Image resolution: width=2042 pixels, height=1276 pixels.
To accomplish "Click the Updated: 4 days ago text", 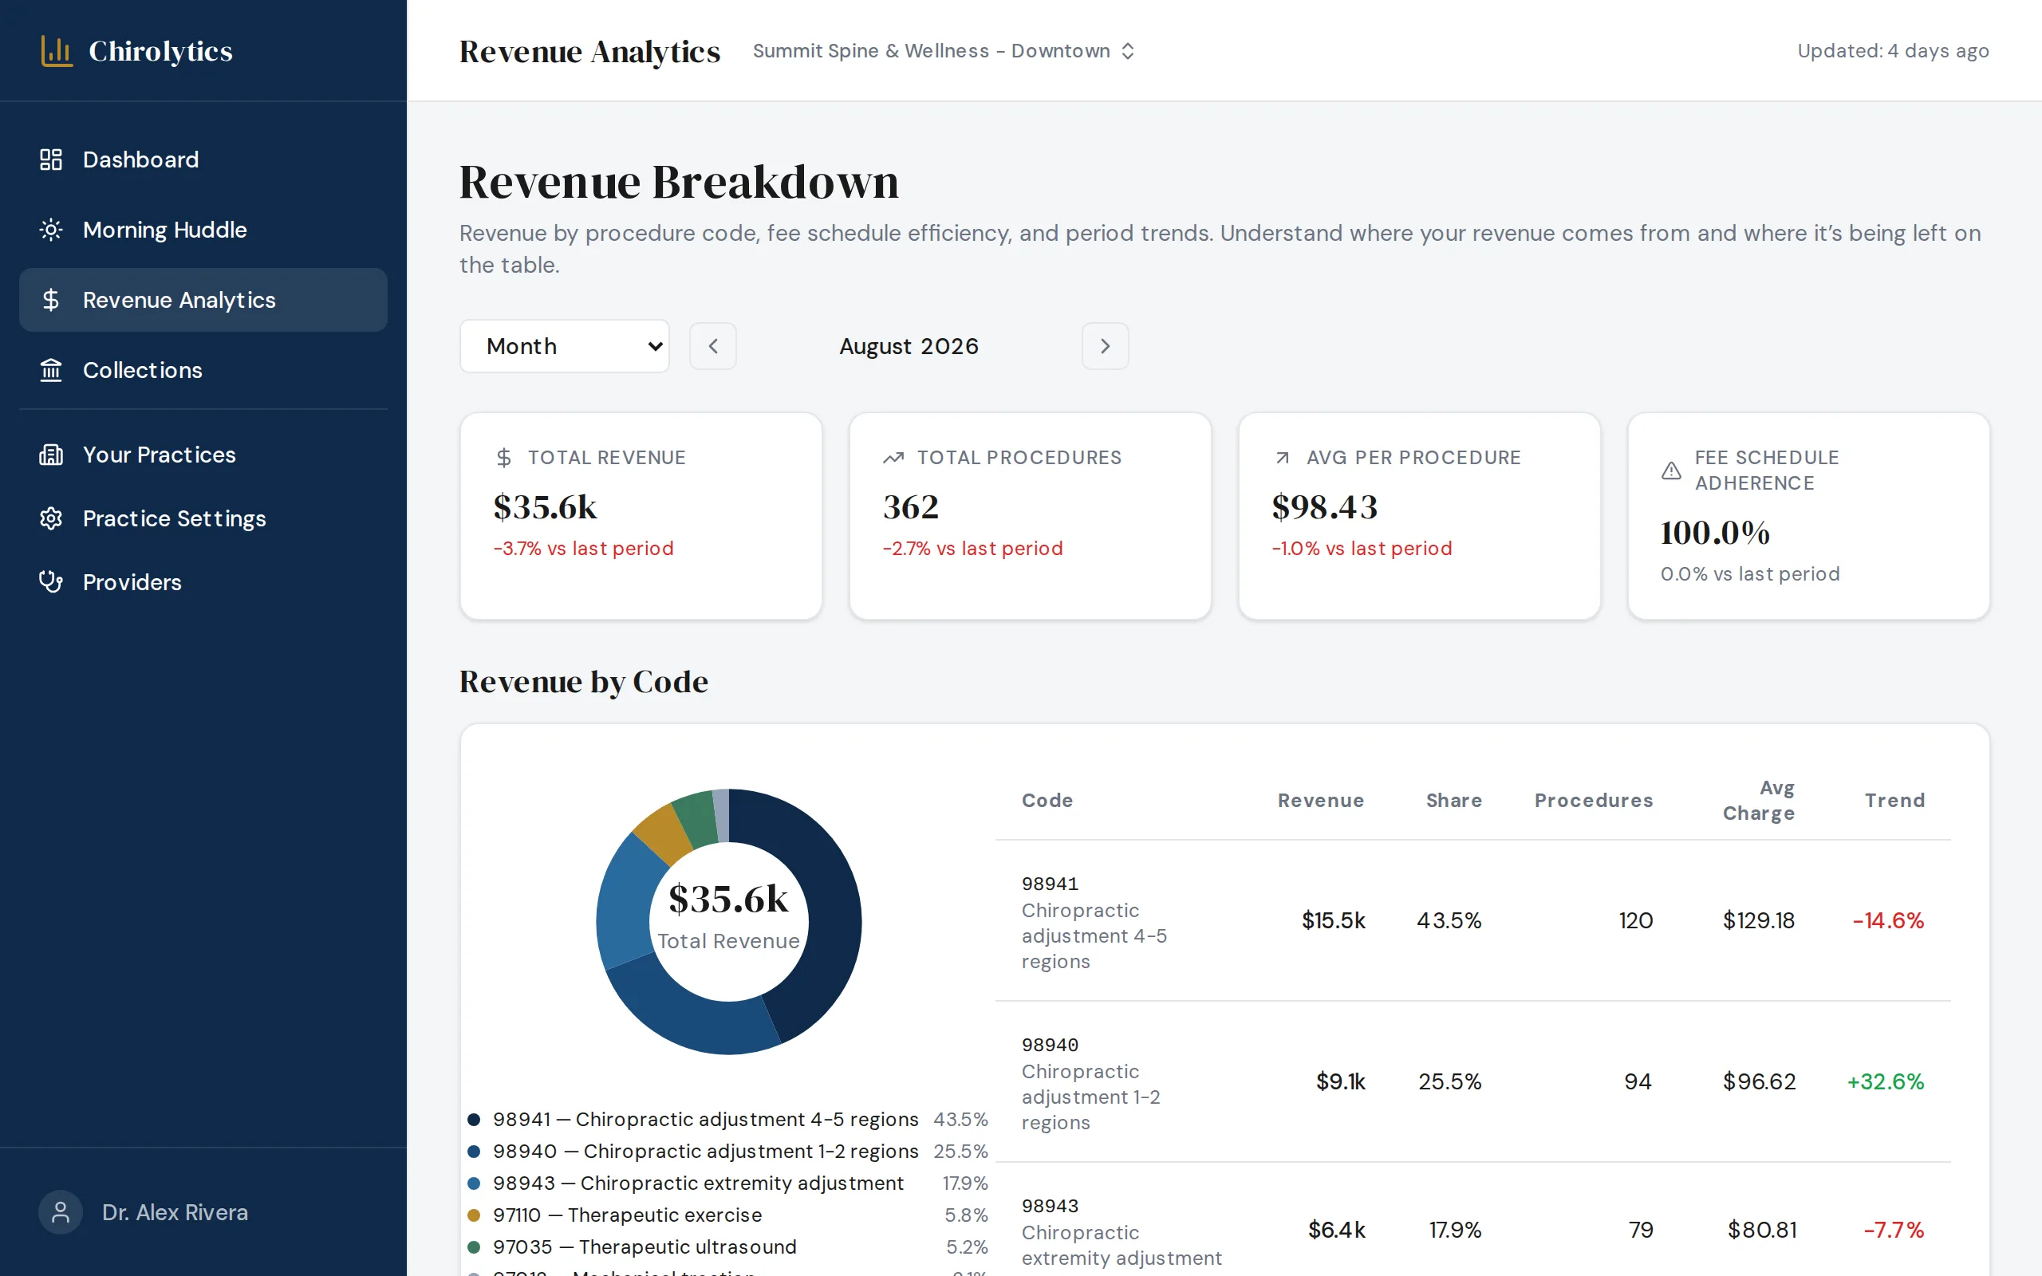I will tap(1893, 50).
